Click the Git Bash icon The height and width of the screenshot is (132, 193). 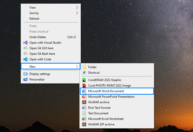click(x=25, y=54)
